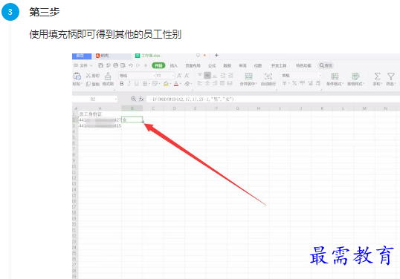Open the Formulas ribbon tab
The width and height of the screenshot is (400, 279).
(212, 65)
